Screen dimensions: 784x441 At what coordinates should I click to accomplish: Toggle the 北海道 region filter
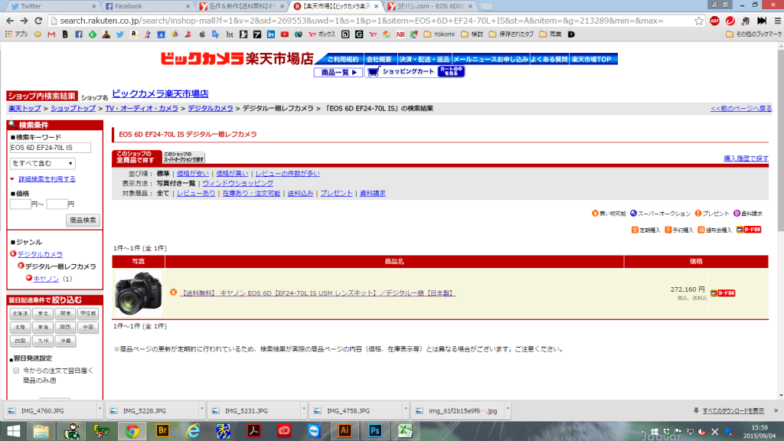[x=21, y=313]
